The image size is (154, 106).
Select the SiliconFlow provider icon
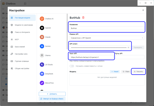[42, 83]
